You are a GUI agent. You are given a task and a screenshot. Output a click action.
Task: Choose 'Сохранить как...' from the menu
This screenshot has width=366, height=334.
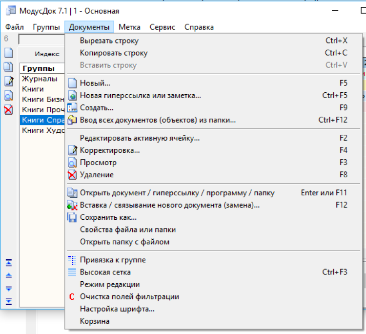[x=108, y=217]
